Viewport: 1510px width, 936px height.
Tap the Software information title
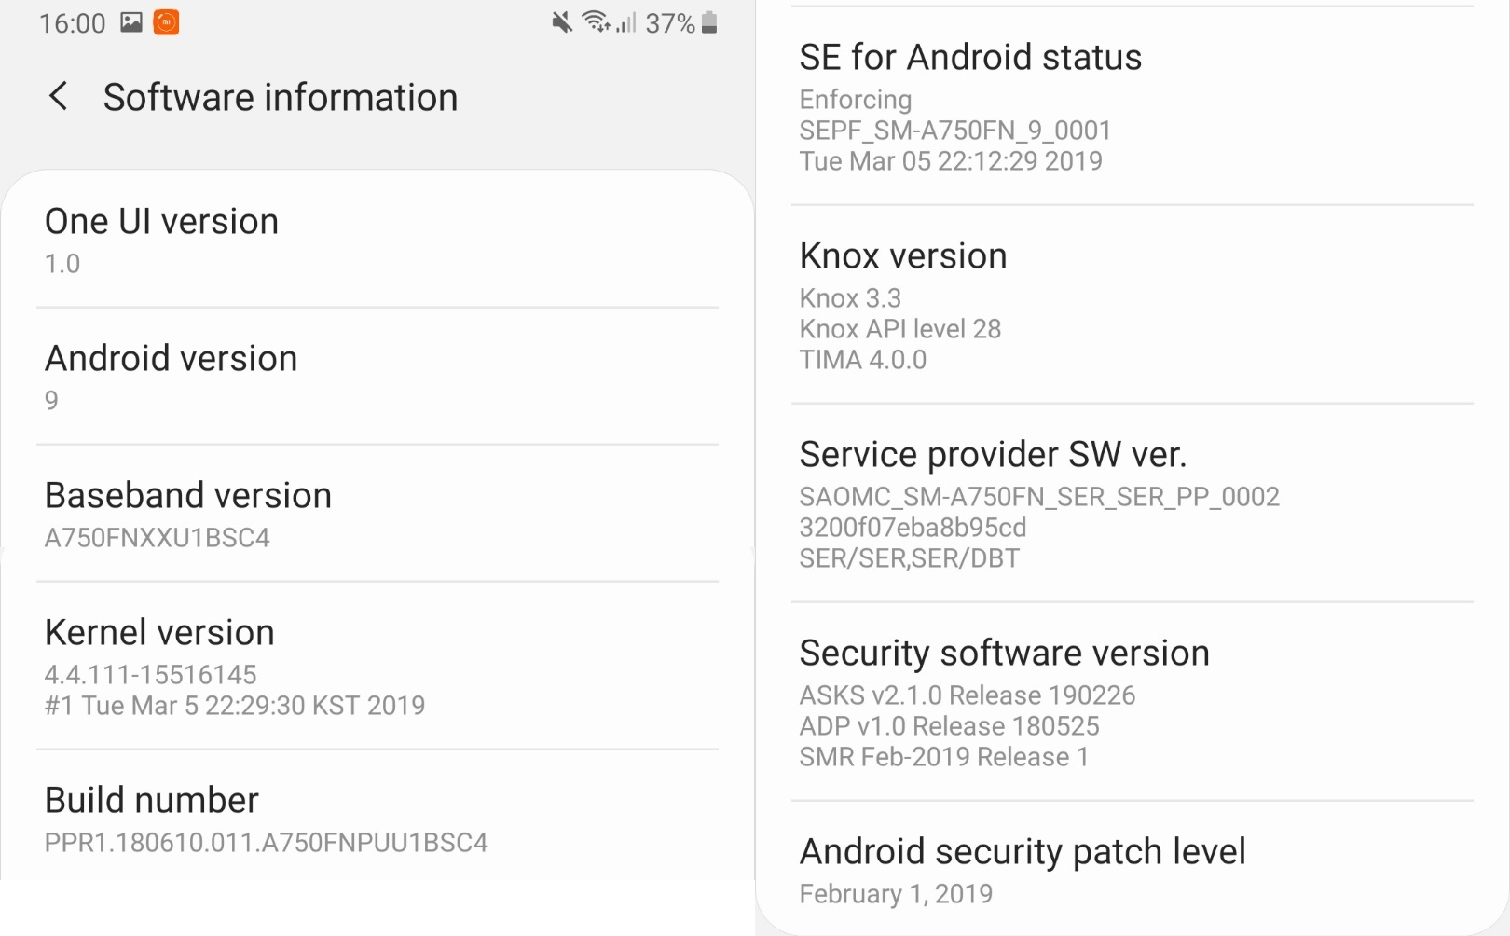(x=281, y=97)
